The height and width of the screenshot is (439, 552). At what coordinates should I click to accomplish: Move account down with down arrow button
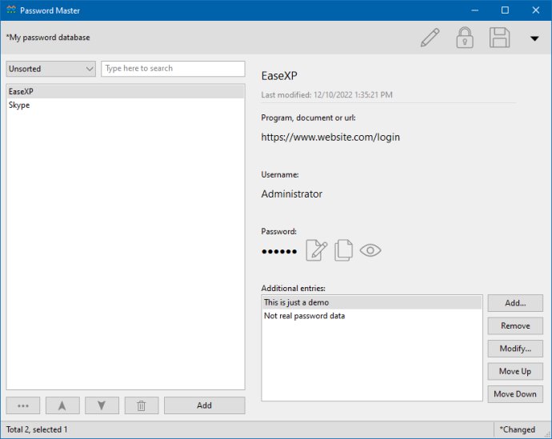pos(102,405)
